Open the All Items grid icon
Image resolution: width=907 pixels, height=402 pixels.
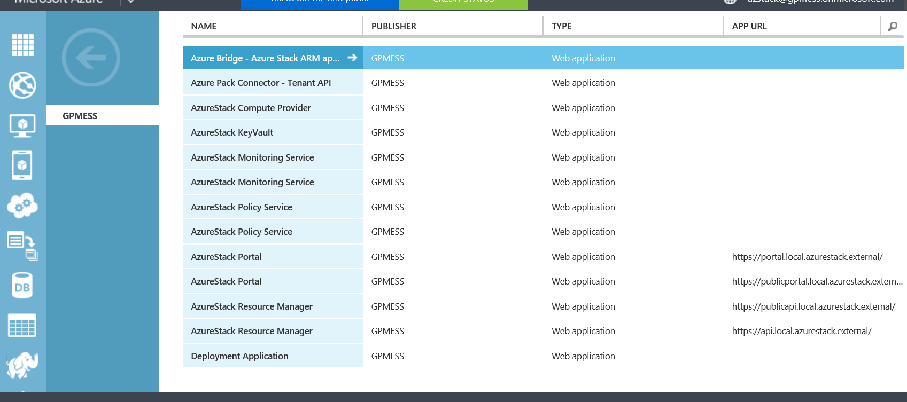pyautogui.click(x=22, y=45)
